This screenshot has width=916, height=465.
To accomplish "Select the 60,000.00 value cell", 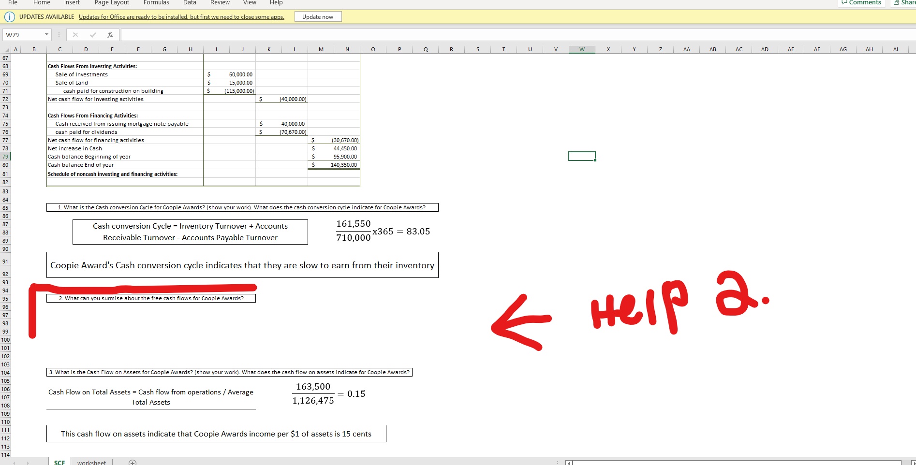I will 230,74.
